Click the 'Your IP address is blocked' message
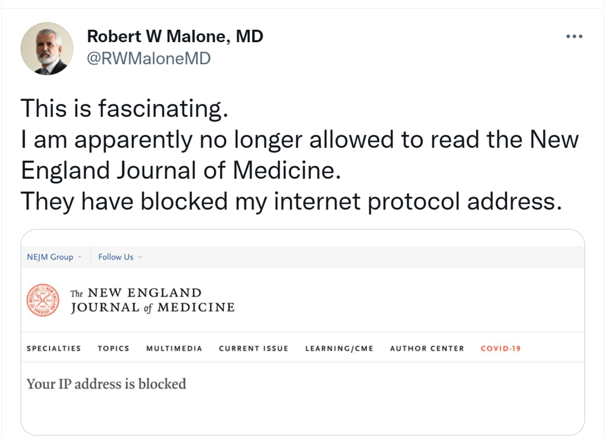 tap(106, 384)
